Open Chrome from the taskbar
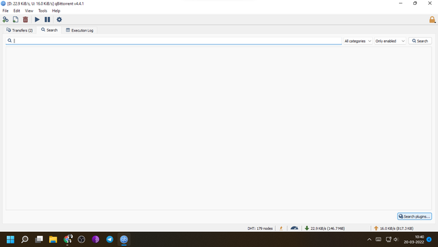438x247 pixels. [x=67, y=239]
